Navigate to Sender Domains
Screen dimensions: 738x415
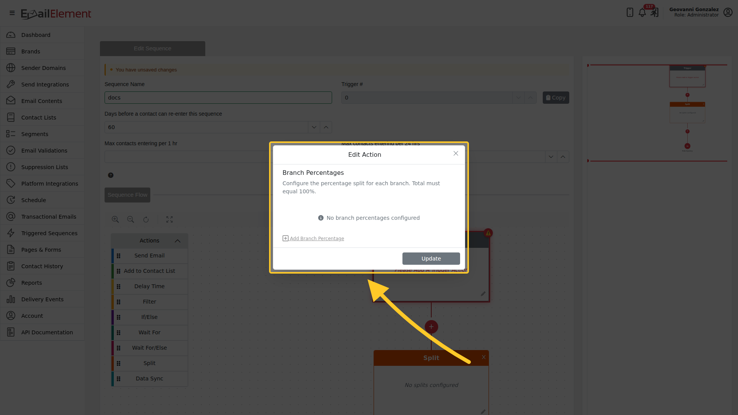point(42,68)
